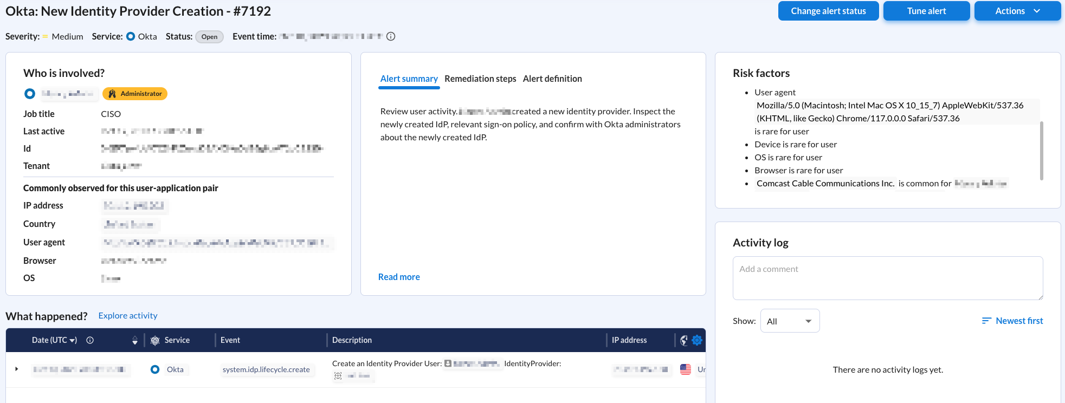The image size is (1065, 403).
Task: Click the Okta service icon in header
Action: (x=131, y=36)
